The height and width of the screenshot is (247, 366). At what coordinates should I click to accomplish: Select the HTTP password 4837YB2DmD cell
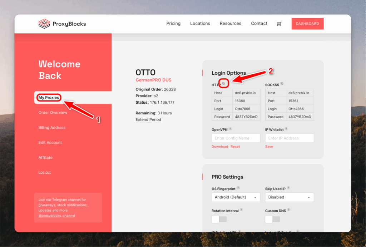point(246,117)
